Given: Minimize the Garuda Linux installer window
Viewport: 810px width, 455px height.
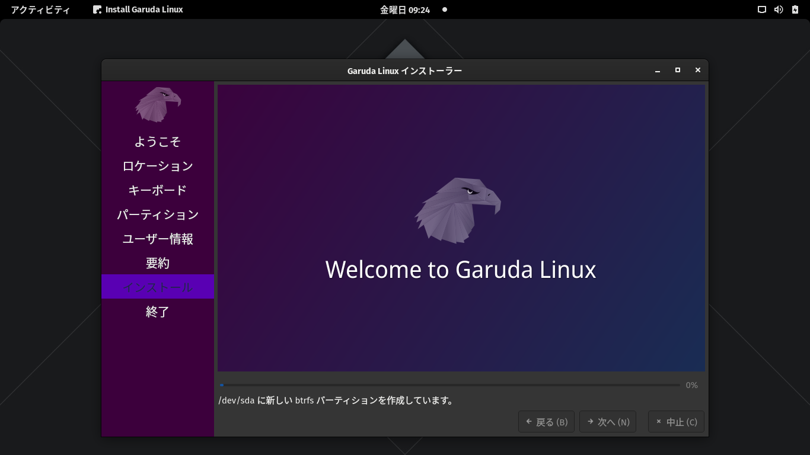Looking at the screenshot, I should 658,71.
